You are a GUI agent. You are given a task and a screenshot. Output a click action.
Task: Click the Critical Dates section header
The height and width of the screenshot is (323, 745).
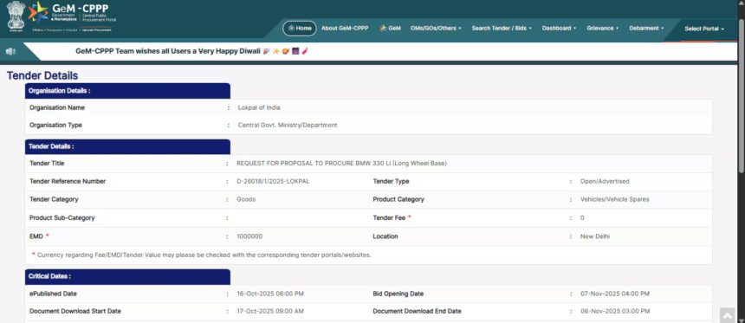pyautogui.click(x=127, y=276)
